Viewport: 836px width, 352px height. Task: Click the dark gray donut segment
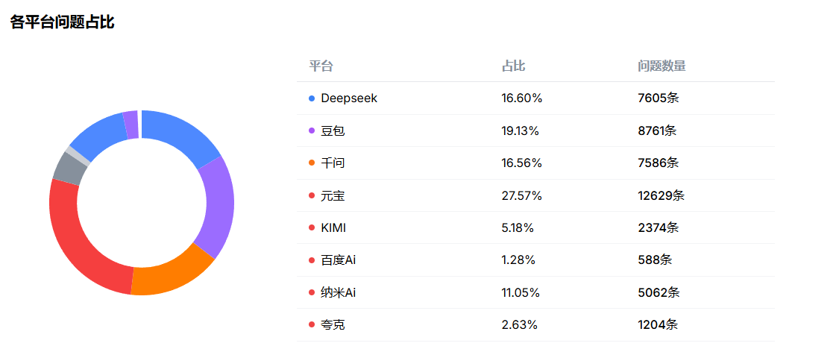coord(68,168)
